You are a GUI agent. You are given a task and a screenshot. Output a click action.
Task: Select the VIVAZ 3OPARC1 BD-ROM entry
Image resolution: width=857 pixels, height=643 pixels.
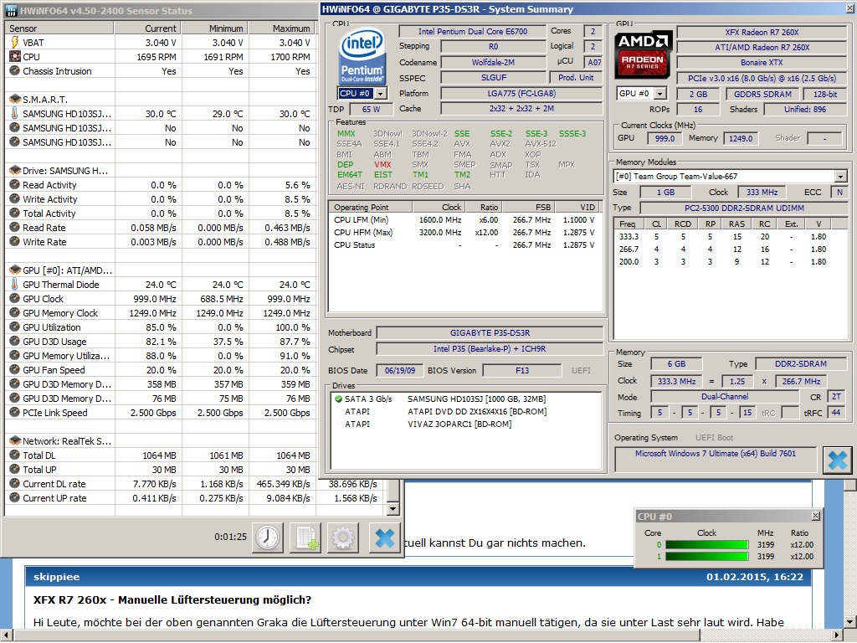click(465, 424)
